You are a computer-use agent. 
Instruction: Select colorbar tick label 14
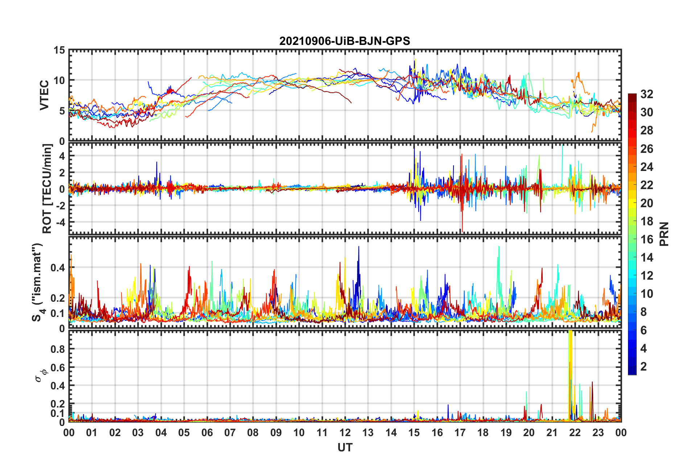pyautogui.click(x=646, y=257)
